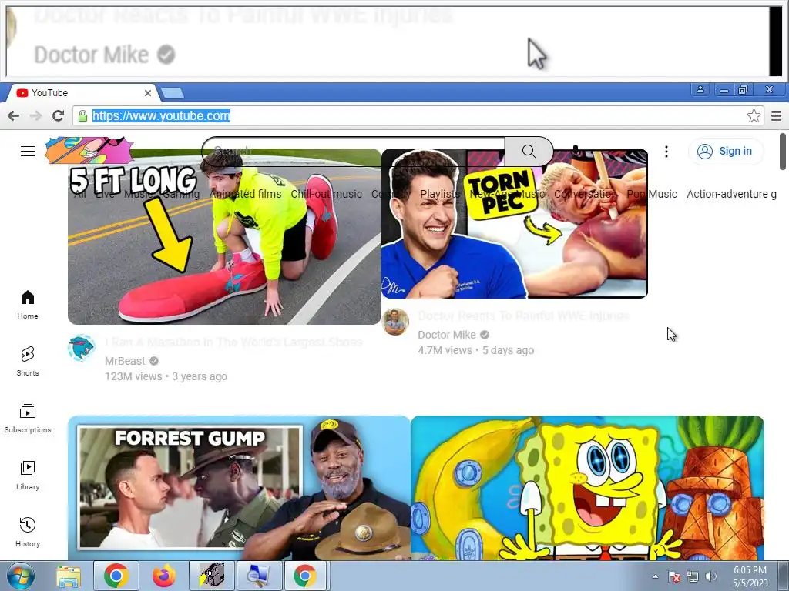Open Windows Start menu
The width and height of the screenshot is (789, 591).
(21, 576)
